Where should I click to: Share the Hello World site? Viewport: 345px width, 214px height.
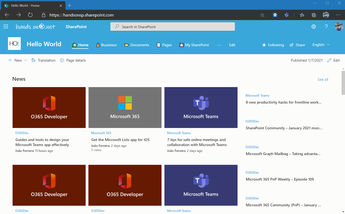297,45
